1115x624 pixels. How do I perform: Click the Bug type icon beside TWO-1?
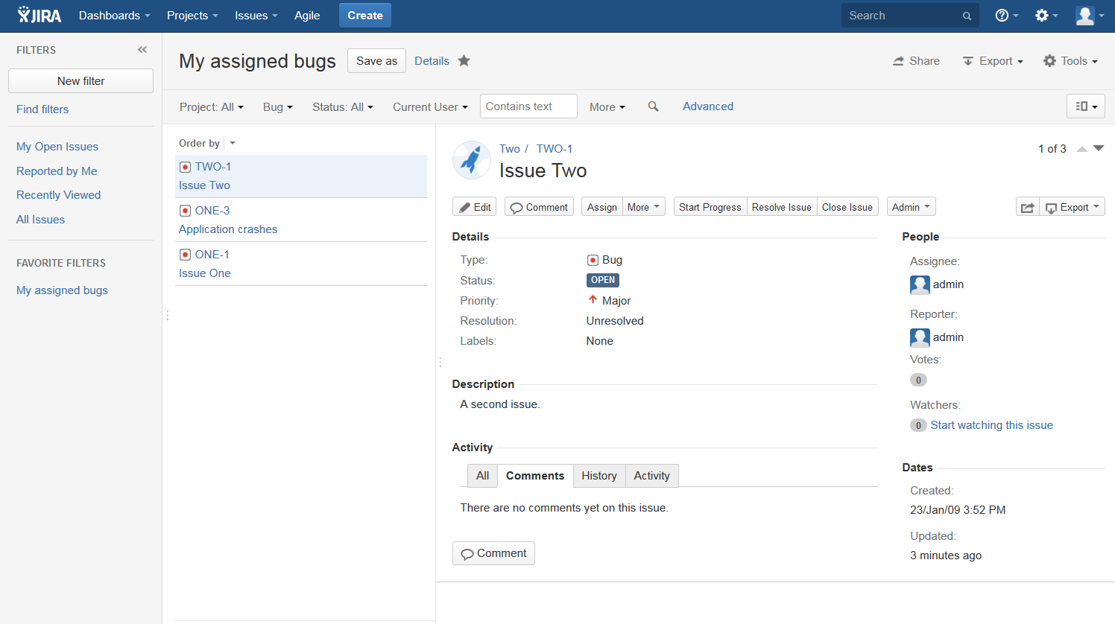pyautogui.click(x=185, y=166)
